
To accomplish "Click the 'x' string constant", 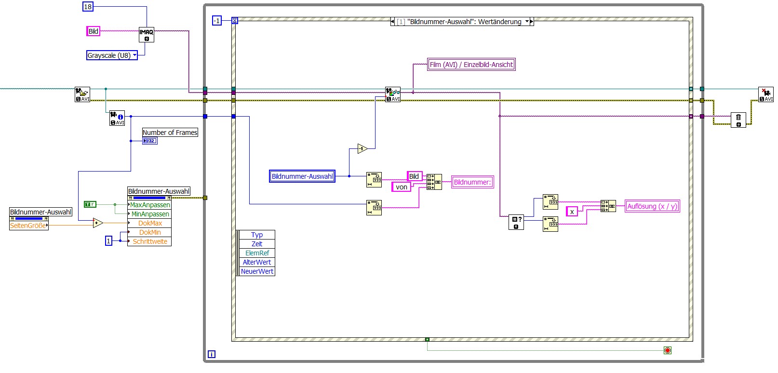I will coord(572,212).
